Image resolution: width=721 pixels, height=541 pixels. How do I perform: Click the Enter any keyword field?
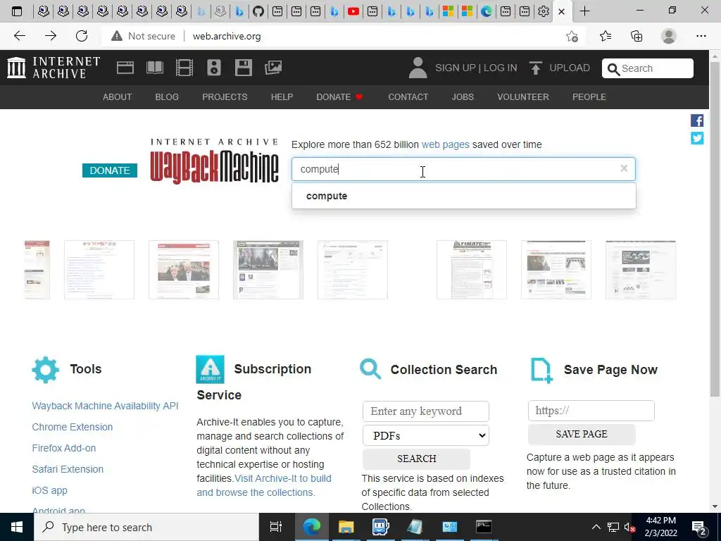[426, 411]
